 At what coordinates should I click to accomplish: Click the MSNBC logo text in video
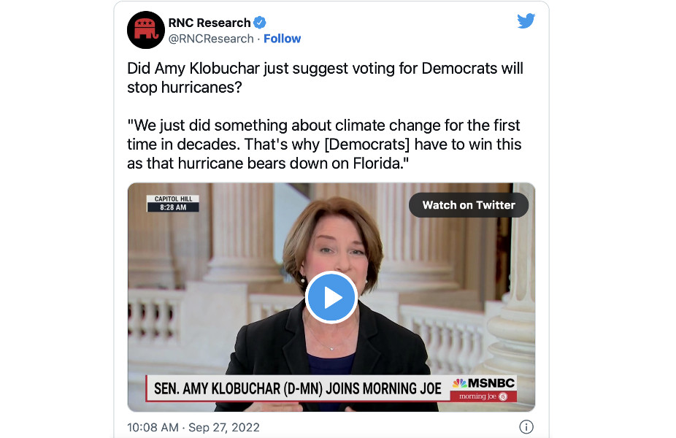491,383
